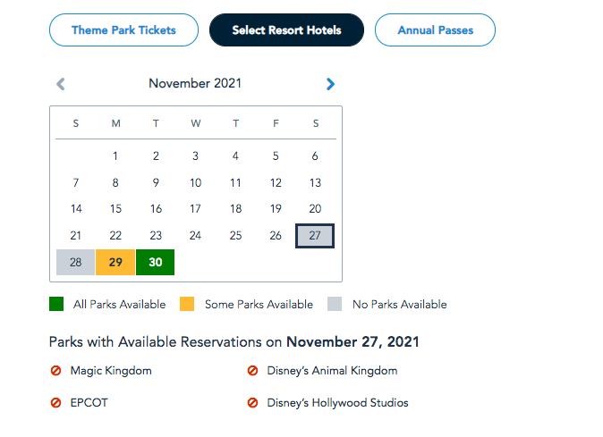Click the selected date November 27

[315, 236]
